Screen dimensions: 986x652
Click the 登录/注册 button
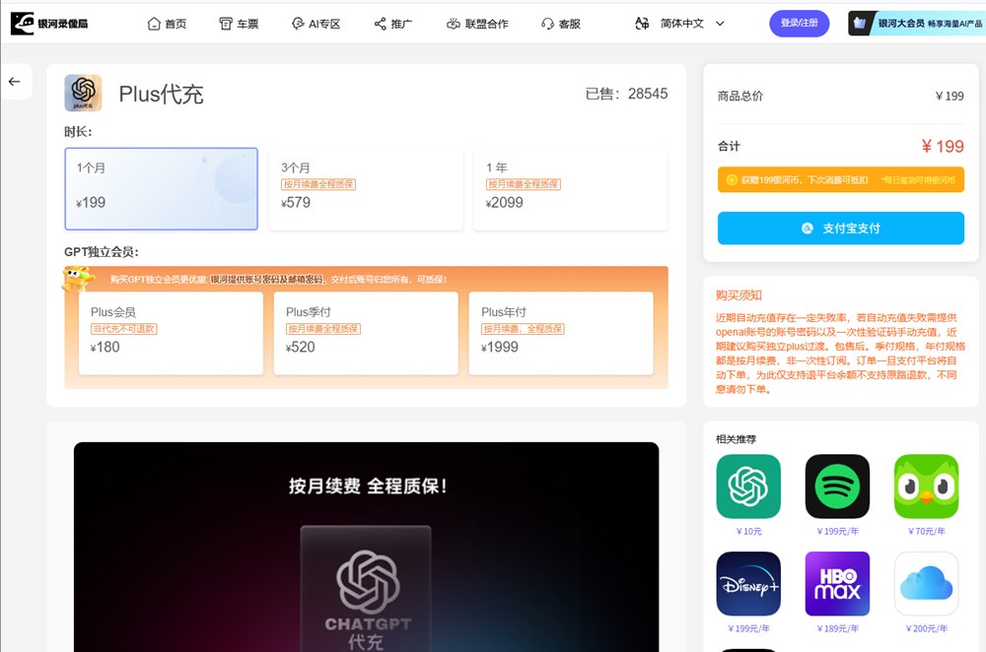(x=798, y=23)
